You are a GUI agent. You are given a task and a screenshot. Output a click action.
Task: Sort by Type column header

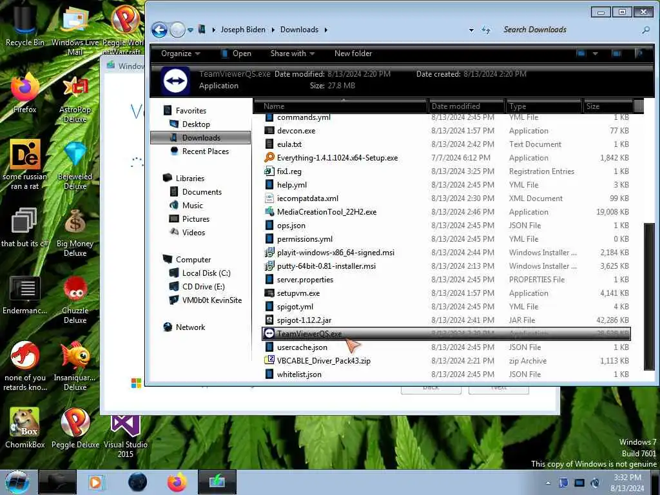coord(543,106)
